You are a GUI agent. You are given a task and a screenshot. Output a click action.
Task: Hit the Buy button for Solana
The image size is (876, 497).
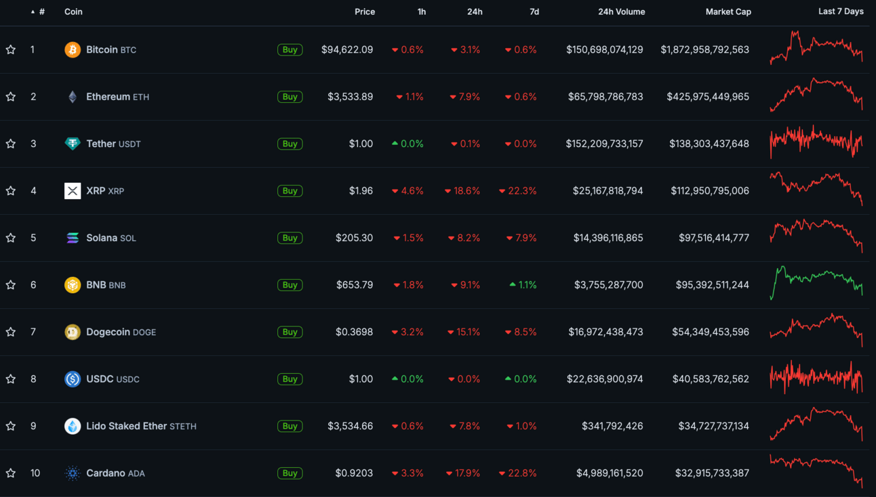click(290, 238)
